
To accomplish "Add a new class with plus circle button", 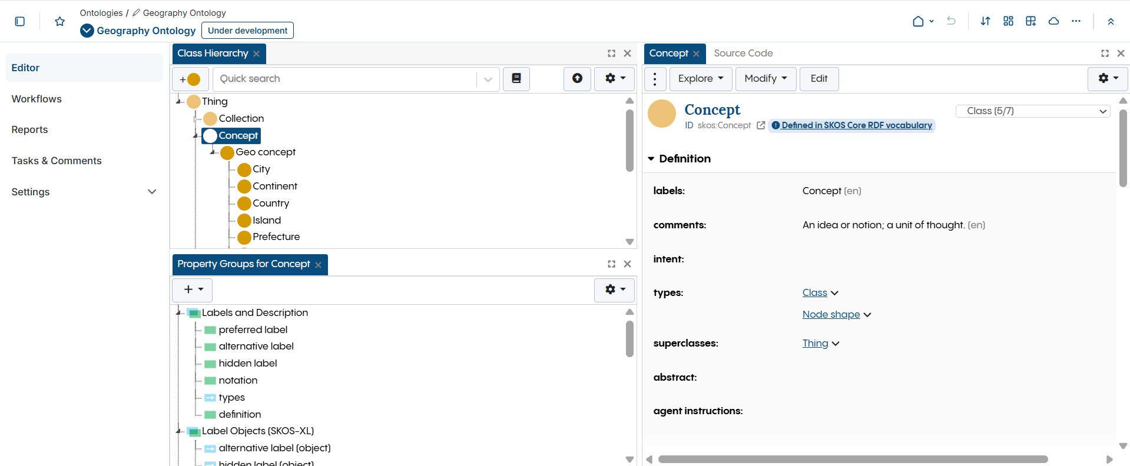I will point(190,79).
